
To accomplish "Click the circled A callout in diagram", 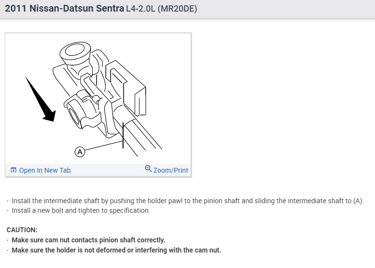I will point(80,152).
